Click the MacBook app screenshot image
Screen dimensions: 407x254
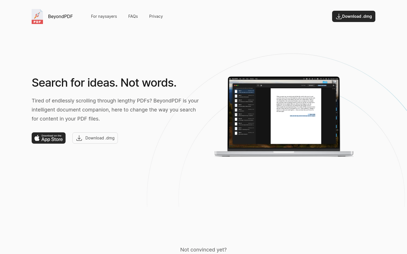[x=284, y=117]
